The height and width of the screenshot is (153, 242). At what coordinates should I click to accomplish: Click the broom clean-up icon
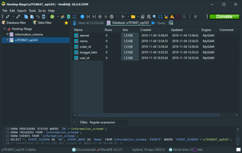tap(166, 16)
